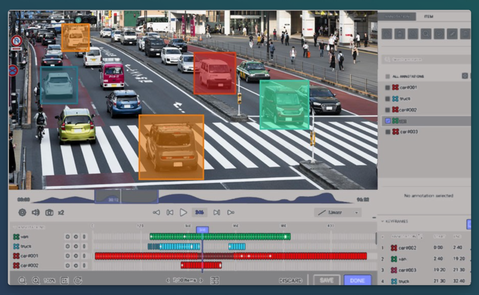Check the car#003 checkbox in list
Image resolution: width=479 pixels, height=295 pixels.
(387, 132)
